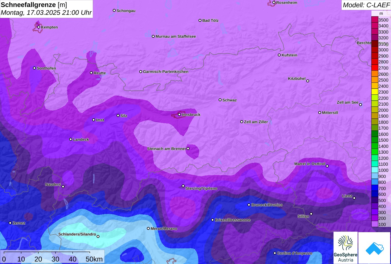Click the Steinach am Brenner label
The height and width of the screenshot is (264, 391).
click(x=166, y=149)
